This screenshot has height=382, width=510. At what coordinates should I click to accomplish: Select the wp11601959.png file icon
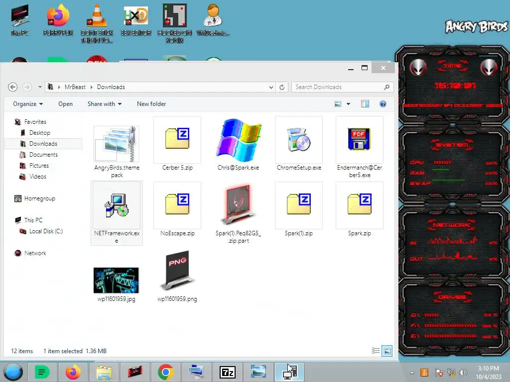coord(177,270)
